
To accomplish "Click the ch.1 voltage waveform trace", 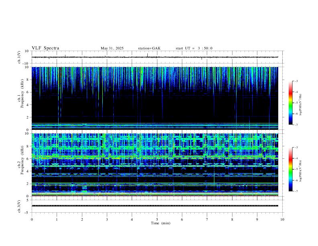I will click(155, 57).
